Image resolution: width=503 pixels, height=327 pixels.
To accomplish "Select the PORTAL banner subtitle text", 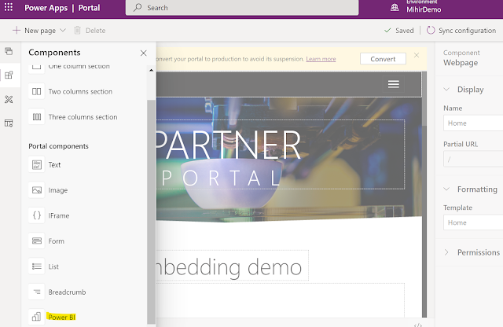I will tap(222, 178).
